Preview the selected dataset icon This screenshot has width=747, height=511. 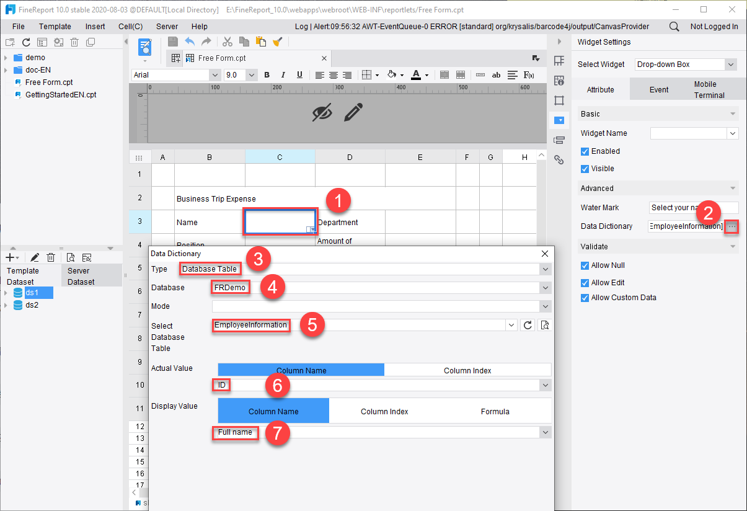point(71,257)
